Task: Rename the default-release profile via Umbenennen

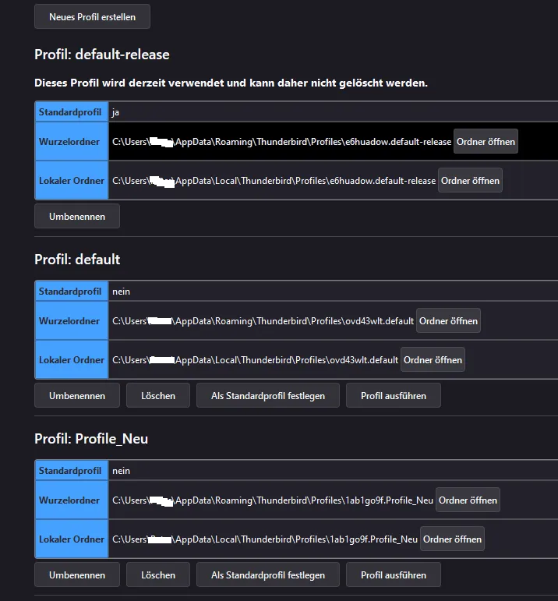Action: (77, 217)
